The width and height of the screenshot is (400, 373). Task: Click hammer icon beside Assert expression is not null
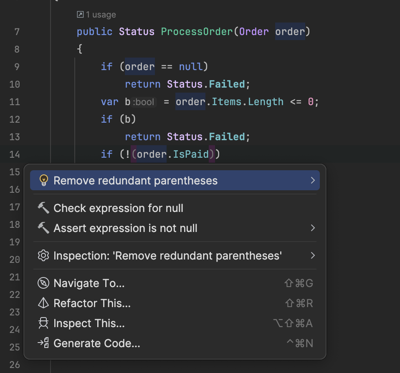pos(43,228)
